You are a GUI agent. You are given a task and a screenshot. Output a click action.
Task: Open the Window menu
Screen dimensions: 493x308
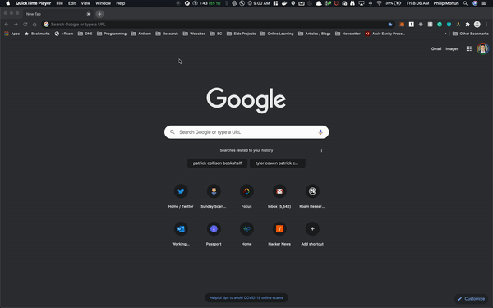point(104,3)
